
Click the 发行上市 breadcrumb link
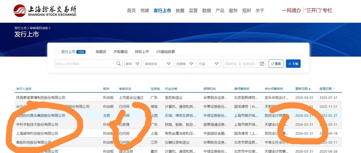[20, 28]
